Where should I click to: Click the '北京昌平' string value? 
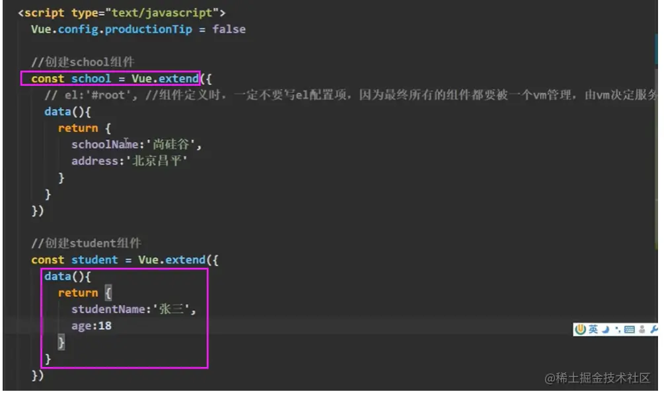tap(157, 161)
